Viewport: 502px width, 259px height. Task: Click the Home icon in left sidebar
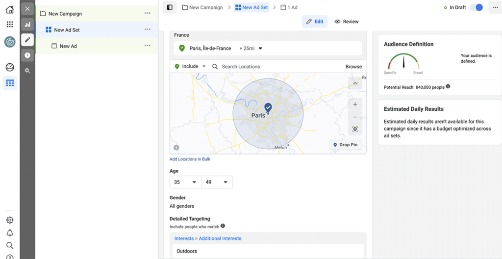(x=10, y=9)
